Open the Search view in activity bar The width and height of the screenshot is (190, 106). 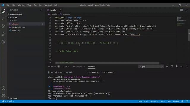[4, 19]
